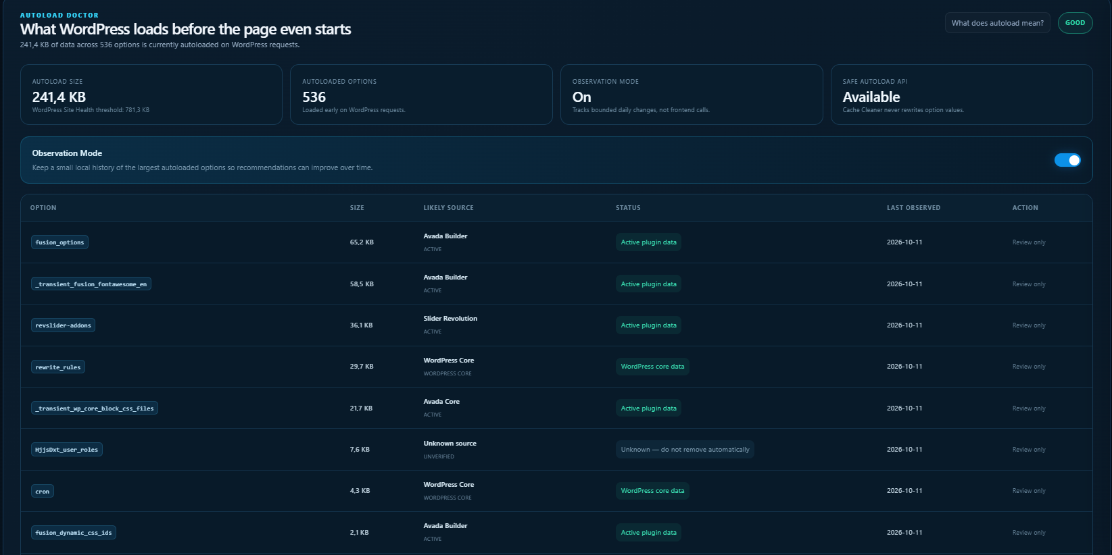Screen dimensions: 1112x555
Task: Select the fusion_options option name
Action: 59,242
